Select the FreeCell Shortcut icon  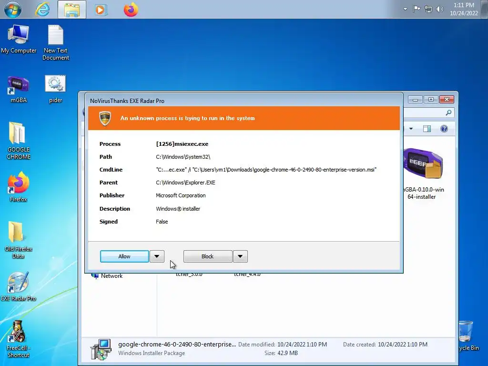coord(19,339)
